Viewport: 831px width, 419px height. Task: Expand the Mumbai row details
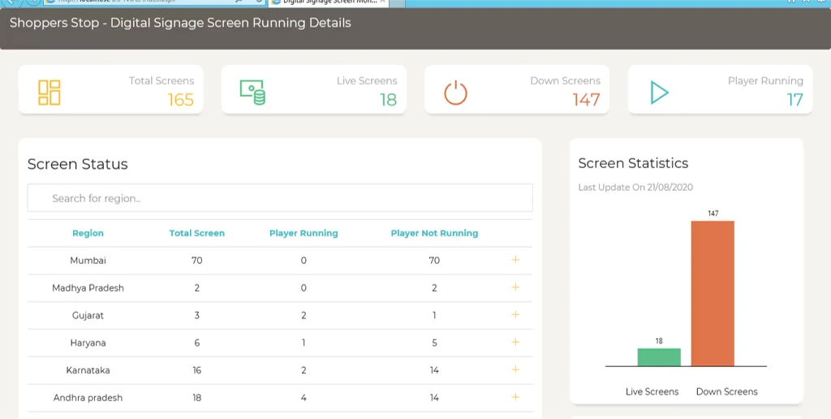pos(515,260)
